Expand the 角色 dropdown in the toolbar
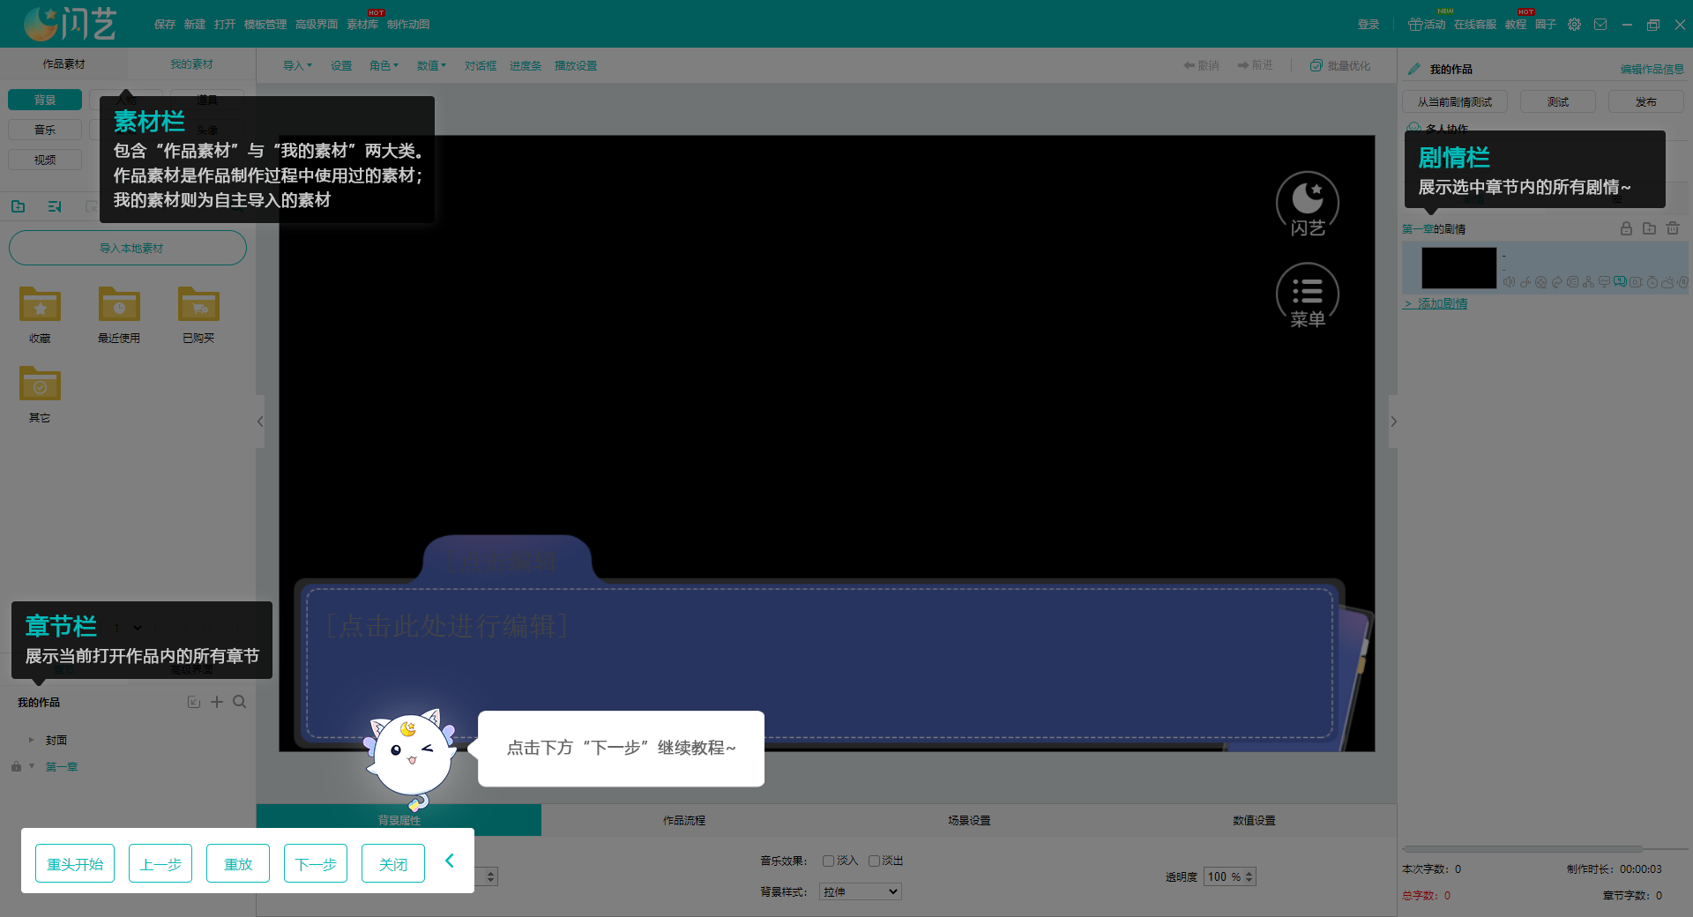 tap(384, 65)
